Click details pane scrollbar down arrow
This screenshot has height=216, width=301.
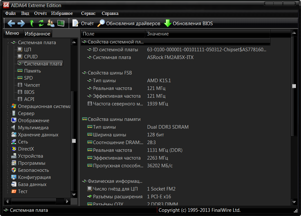294,202
